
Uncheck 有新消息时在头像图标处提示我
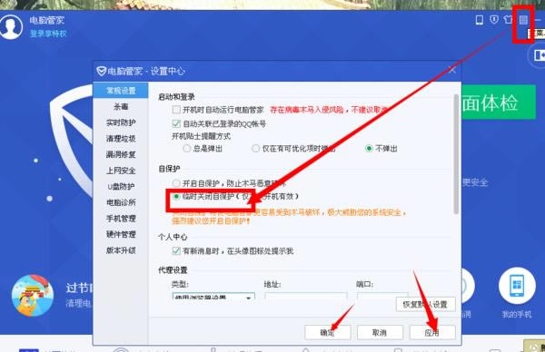click(176, 250)
